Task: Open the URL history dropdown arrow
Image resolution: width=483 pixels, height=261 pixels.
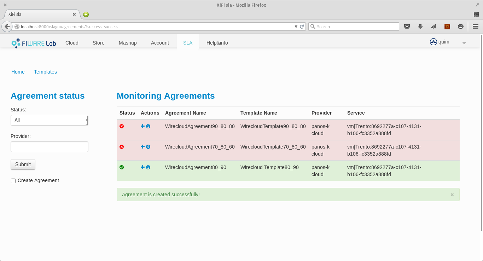Action: tap(296, 27)
